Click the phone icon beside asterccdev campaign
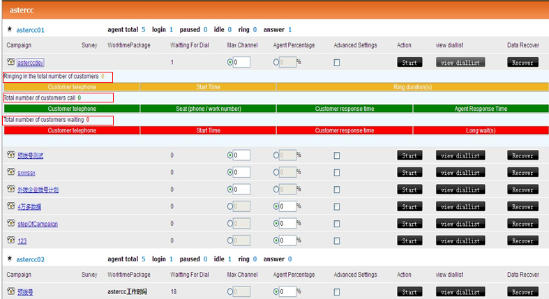Image resolution: width=549 pixels, height=299 pixels. tap(10, 62)
